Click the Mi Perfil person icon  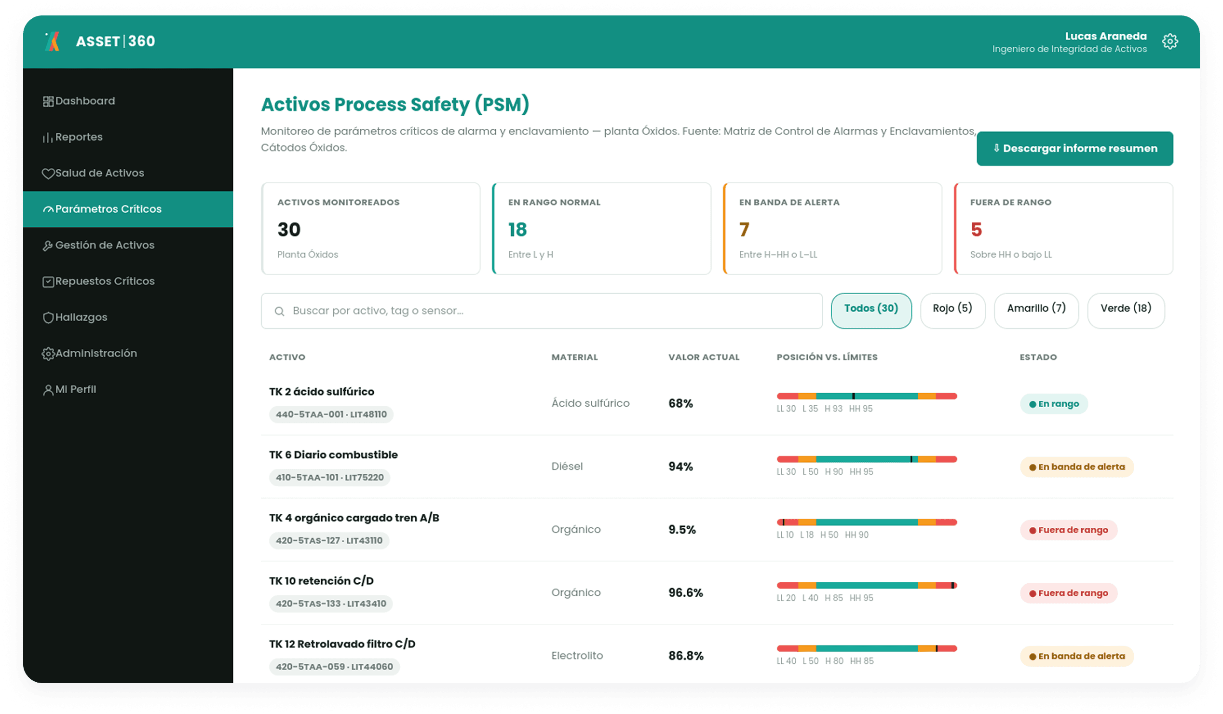pyautogui.click(x=48, y=390)
